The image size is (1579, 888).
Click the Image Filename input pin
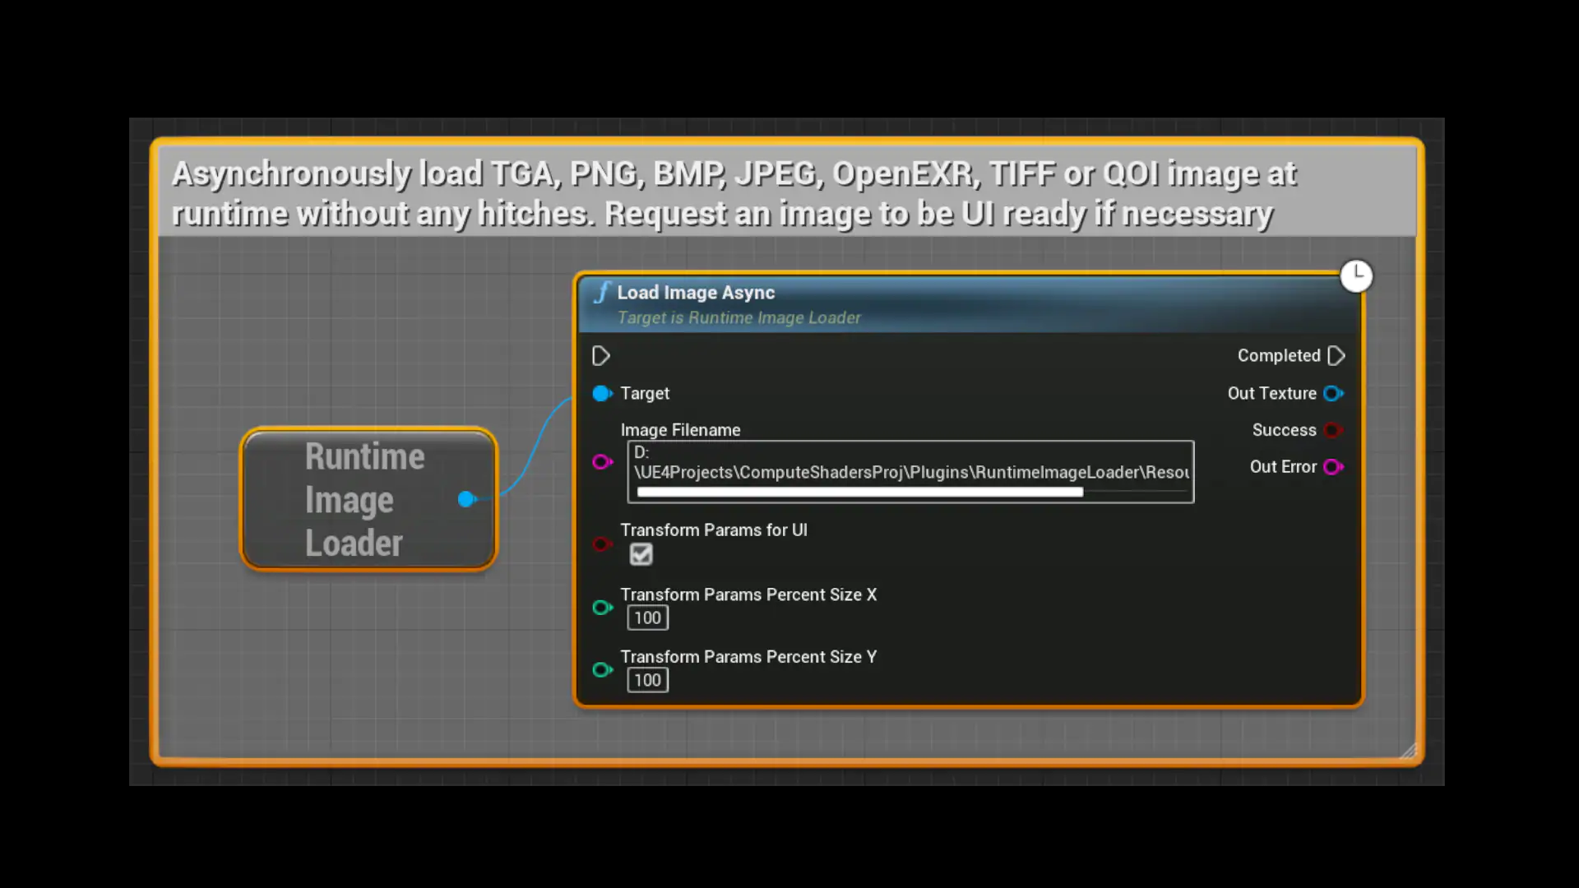click(x=602, y=462)
